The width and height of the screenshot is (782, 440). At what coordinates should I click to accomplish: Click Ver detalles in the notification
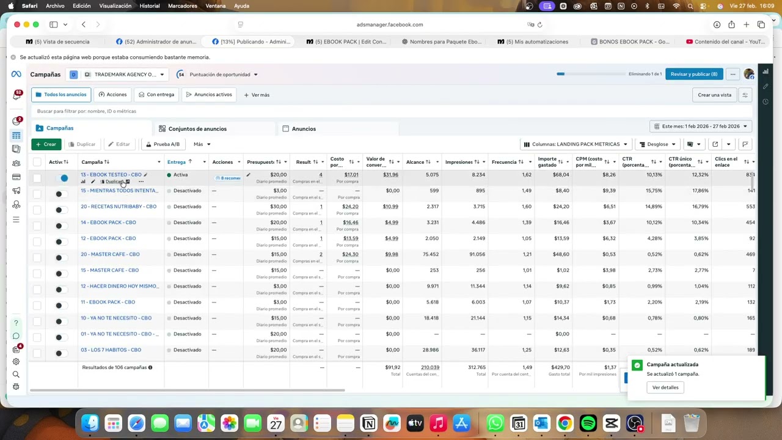[x=665, y=387]
